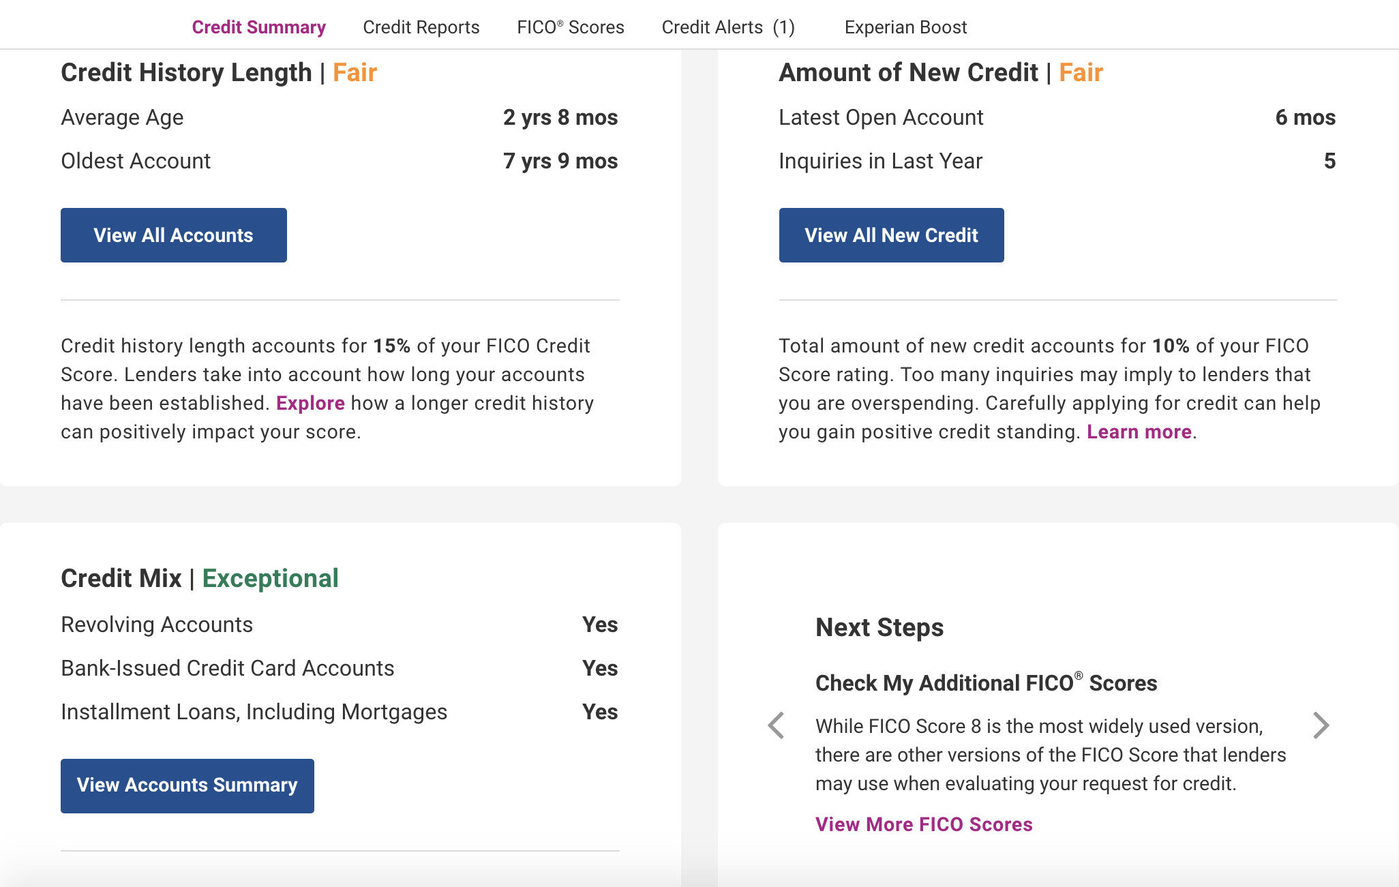Viewport: 1399px width, 887px height.
Task: Open the Experian Boost tab
Action: coord(905,27)
